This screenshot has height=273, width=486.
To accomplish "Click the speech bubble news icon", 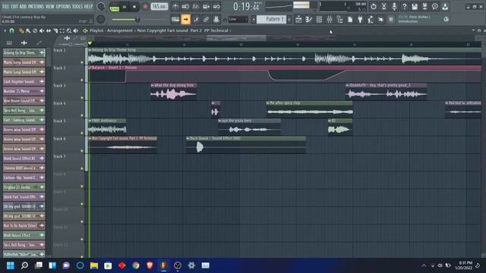I will 435,7.
